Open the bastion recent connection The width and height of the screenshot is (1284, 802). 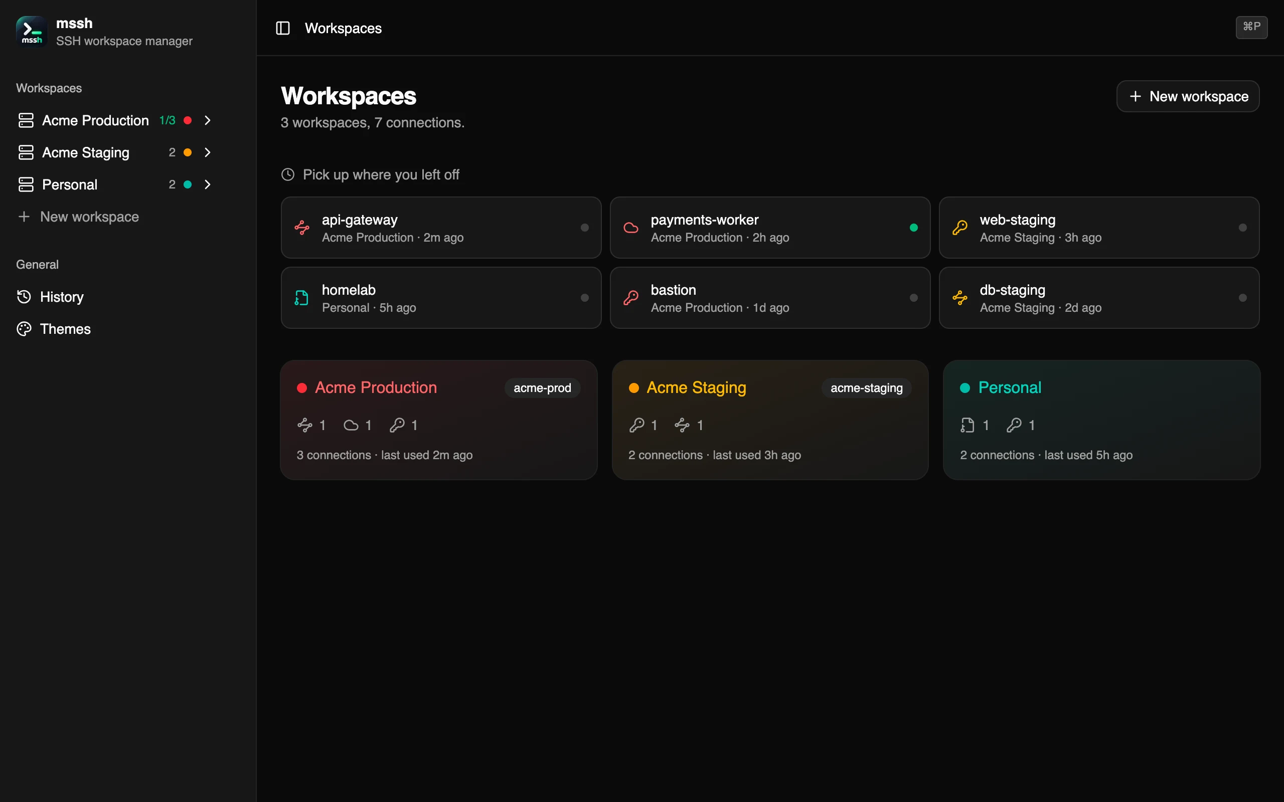pyautogui.click(x=770, y=298)
